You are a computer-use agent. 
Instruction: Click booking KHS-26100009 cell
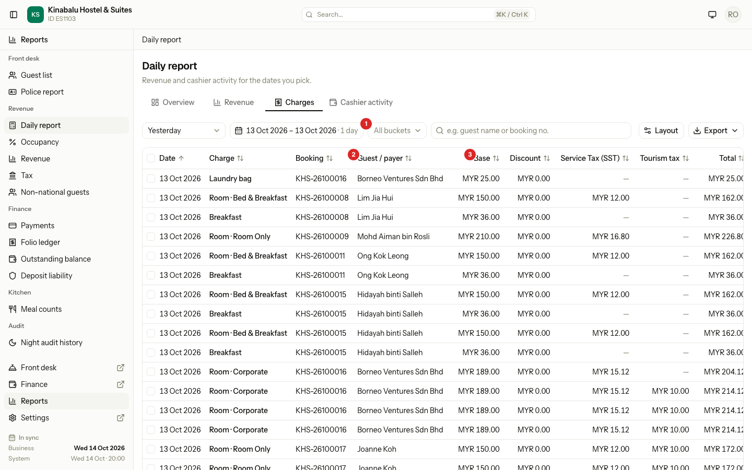tap(322, 237)
